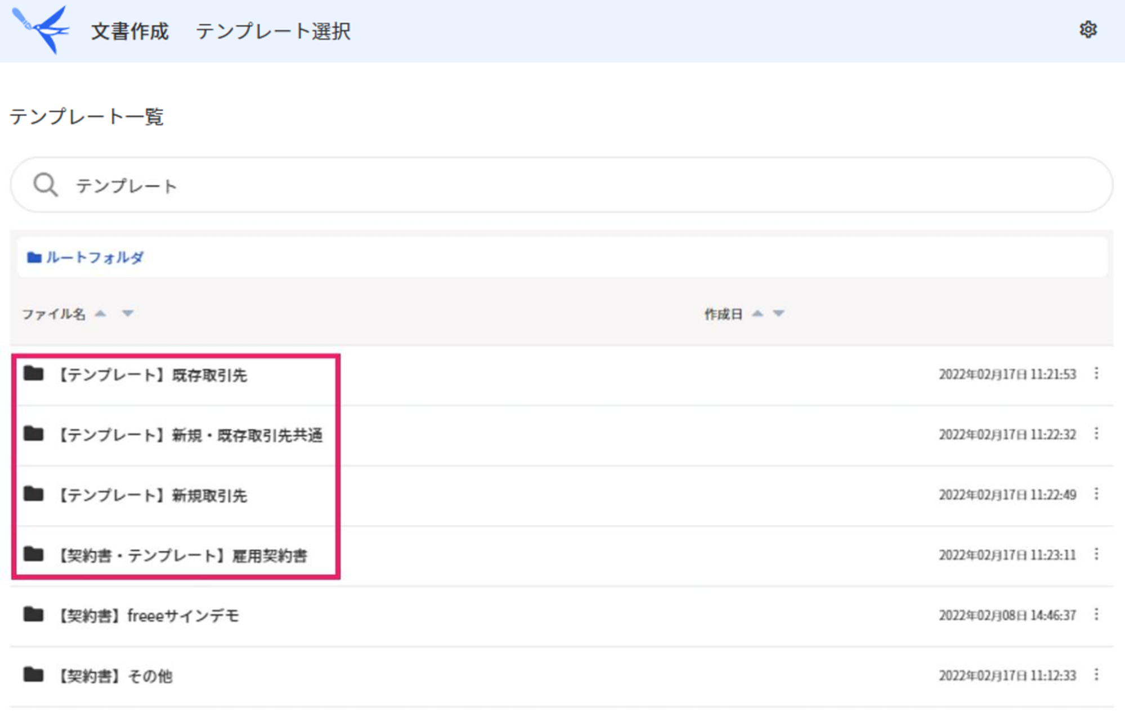
Task: Click the magnifier search icon
Action: tap(46, 185)
